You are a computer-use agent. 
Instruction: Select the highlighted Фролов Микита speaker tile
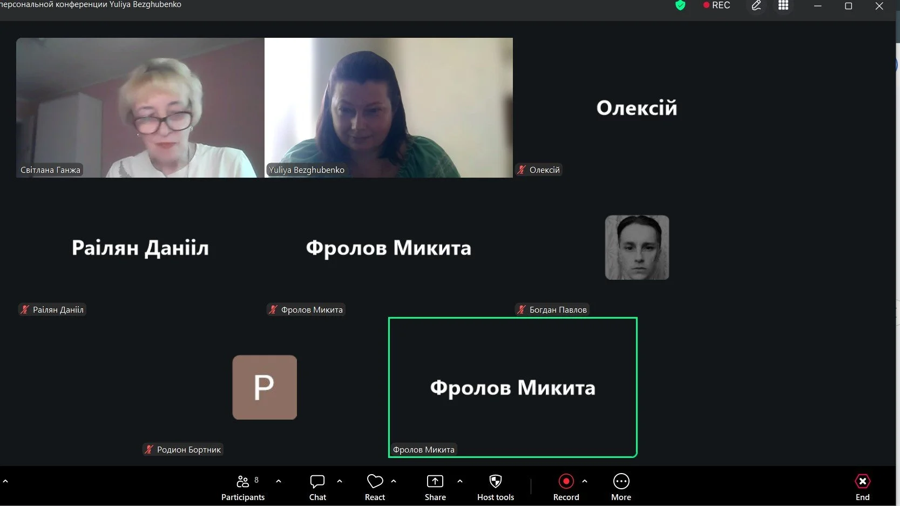pos(513,387)
